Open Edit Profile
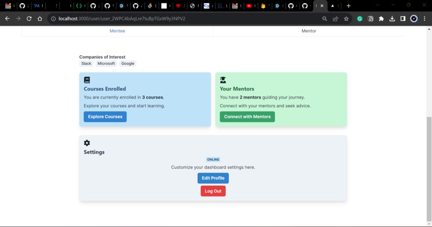432x227 pixels. click(x=213, y=178)
